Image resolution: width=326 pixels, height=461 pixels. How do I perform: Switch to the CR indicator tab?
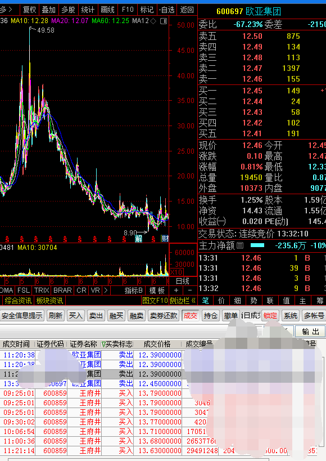coord(81,290)
